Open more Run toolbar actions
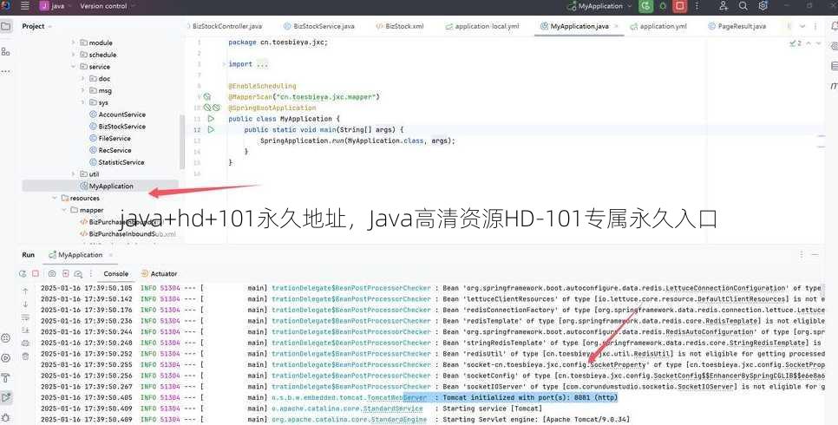This screenshot has height=425, width=838. coord(91,274)
